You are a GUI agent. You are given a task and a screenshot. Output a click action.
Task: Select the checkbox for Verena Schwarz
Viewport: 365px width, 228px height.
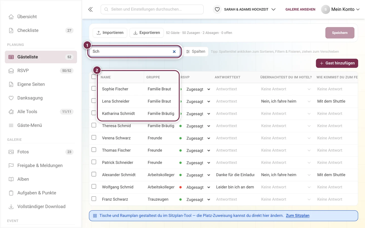pyautogui.click(x=94, y=137)
